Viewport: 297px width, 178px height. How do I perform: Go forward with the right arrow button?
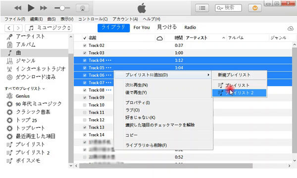[18, 28]
